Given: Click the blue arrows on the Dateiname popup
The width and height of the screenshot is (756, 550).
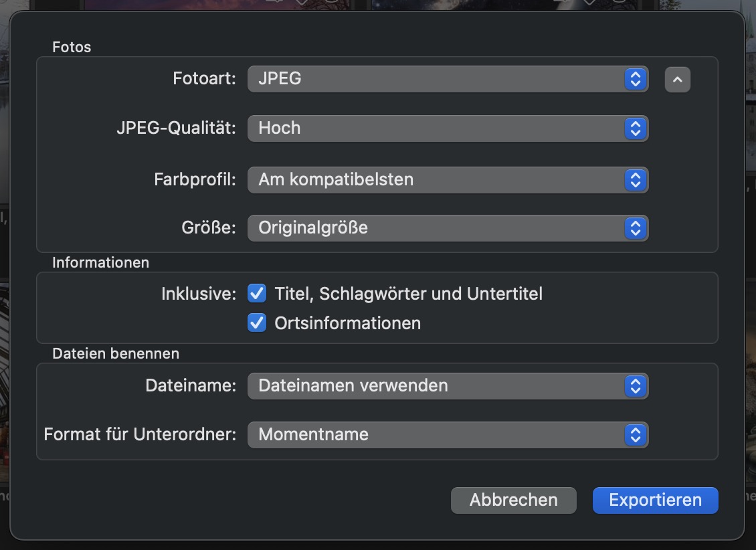Looking at the screenshot, I should pos(636,385).
